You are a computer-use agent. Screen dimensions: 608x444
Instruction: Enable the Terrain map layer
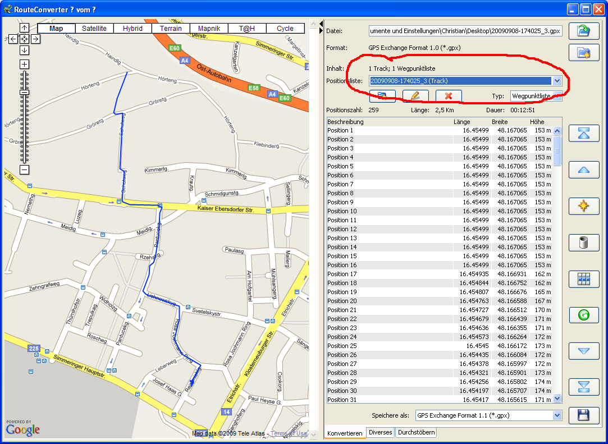tap(171, 29)
